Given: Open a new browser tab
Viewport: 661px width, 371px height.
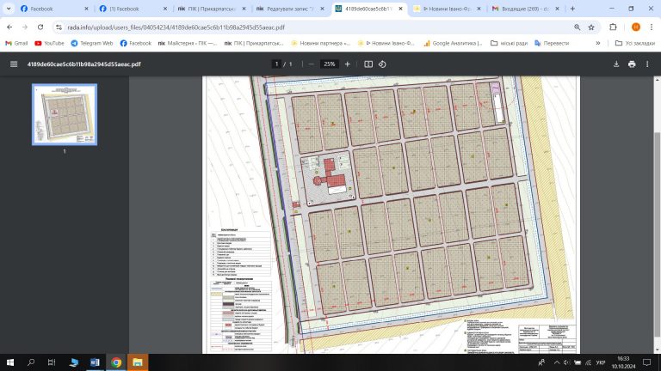Looking at the screenshot, I should [572, 9].
